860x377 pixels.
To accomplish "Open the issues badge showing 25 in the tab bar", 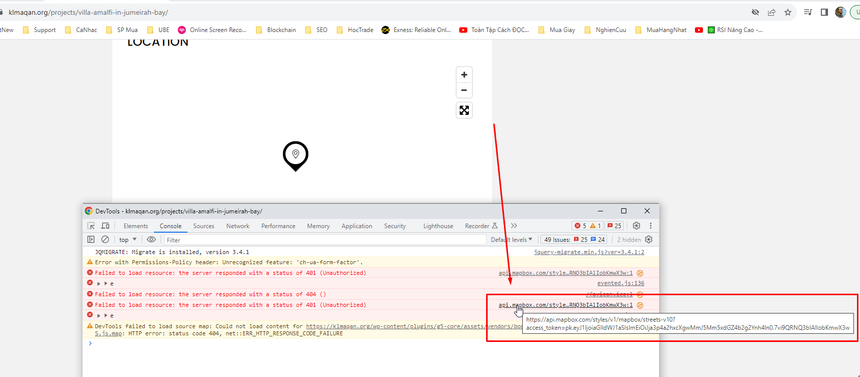I will [614, 226].
